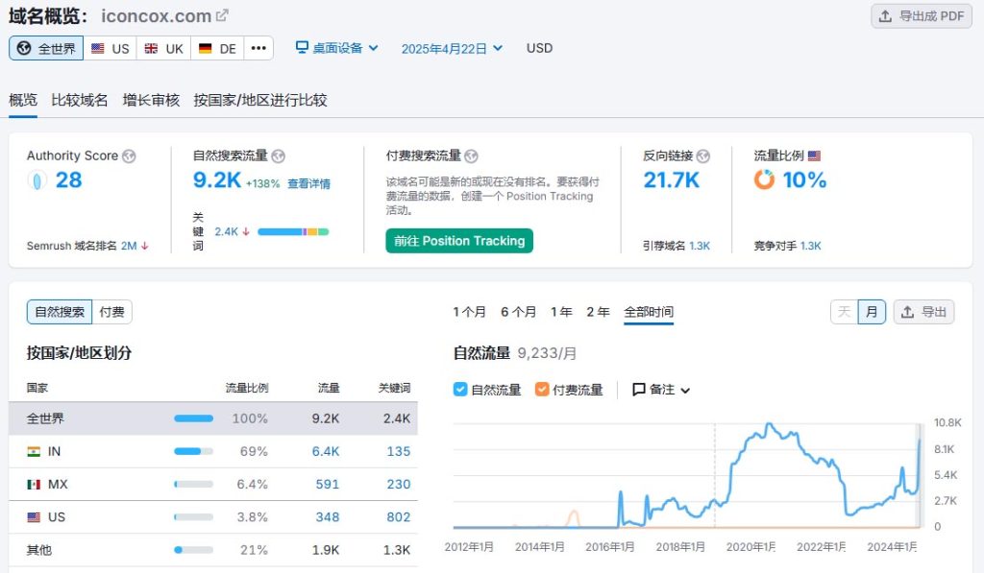
Task: Open the date picker 2025年4月22日
Action: pyautogui.click(x=452, y=49)
